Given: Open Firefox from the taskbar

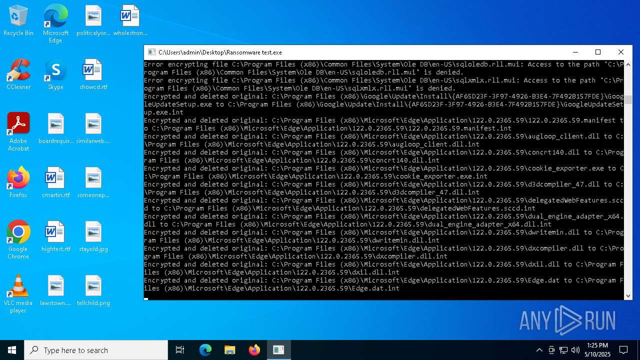Looking at the screenshot, I should pos(254,350).
